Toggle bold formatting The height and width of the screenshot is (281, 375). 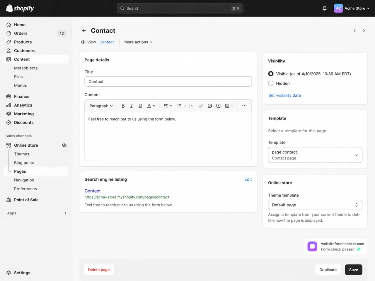coord(123,106)
